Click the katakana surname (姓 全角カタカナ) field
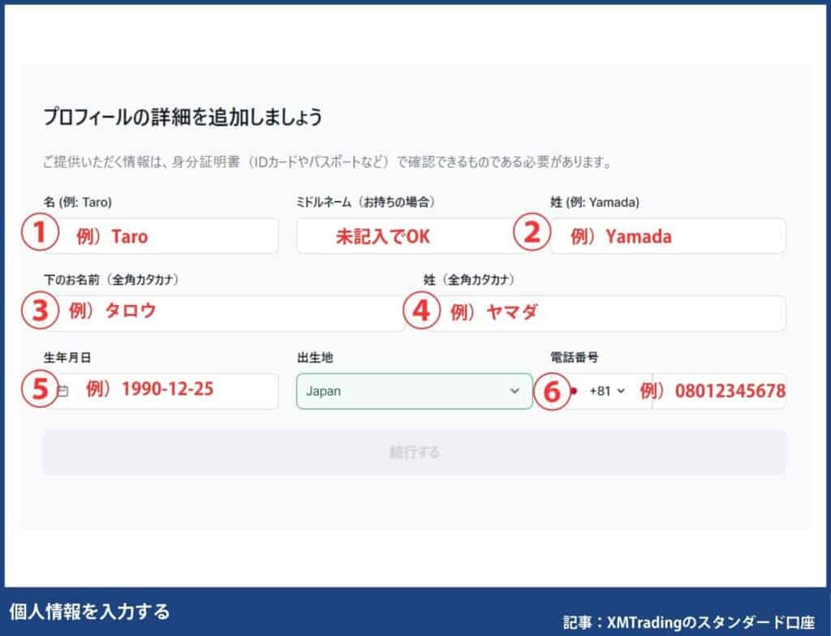831x636 pixels. coord(605,313)
